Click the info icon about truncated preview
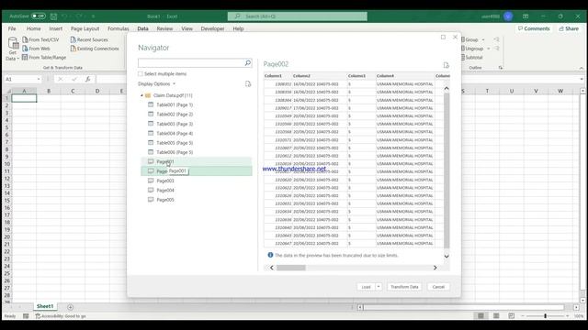The width and height of the screenshot is (588, 330). 270,255
